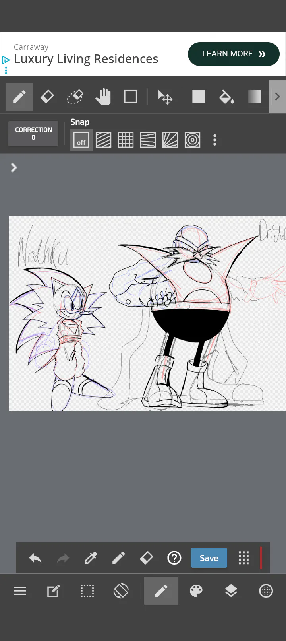Select the Move cursor tool
This screenshot has width=286, height=641.
(x=165, y=97)
